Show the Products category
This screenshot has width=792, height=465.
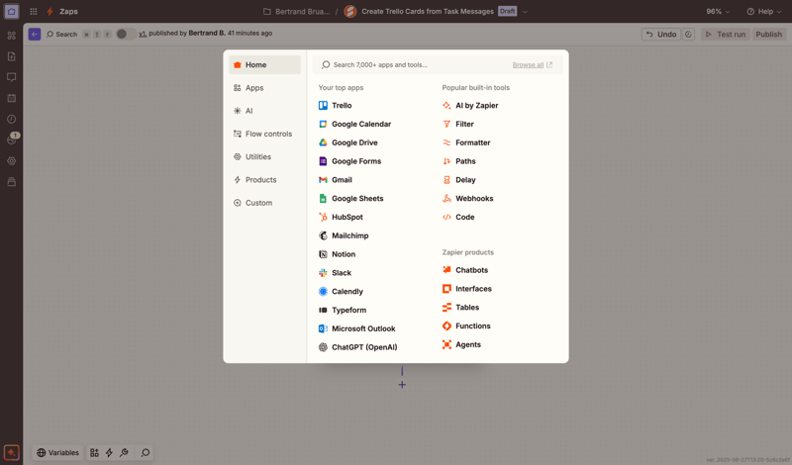264,180
